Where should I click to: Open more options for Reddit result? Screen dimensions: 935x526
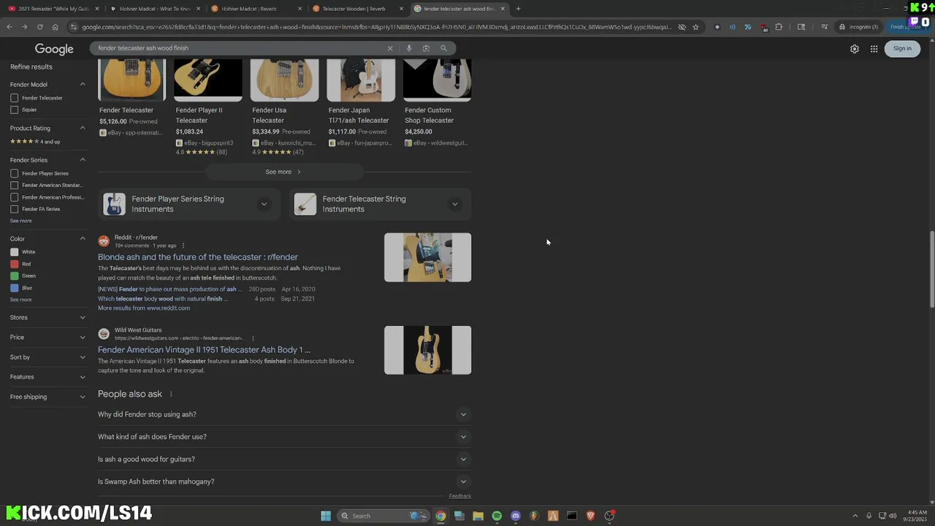pyautogui.click(x=183, y=245)
